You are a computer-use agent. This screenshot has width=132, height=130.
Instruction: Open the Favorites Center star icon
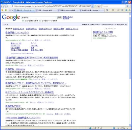click(x=2, y=10)
